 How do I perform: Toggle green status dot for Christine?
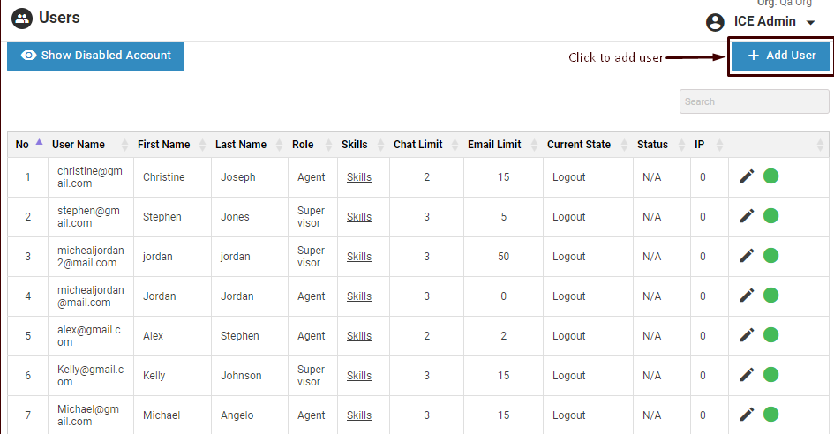click(770, 176)
